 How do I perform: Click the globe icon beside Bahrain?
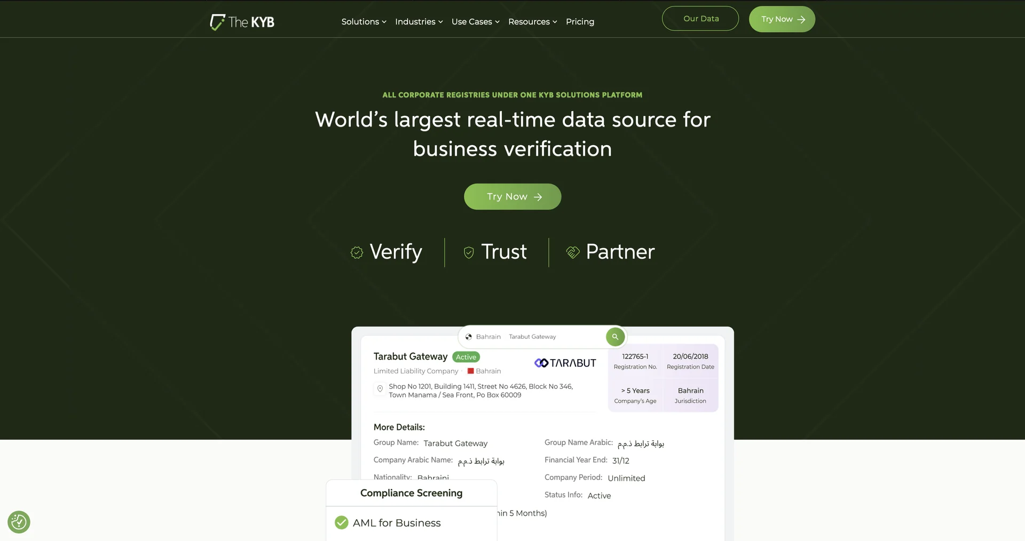point(469,337)
